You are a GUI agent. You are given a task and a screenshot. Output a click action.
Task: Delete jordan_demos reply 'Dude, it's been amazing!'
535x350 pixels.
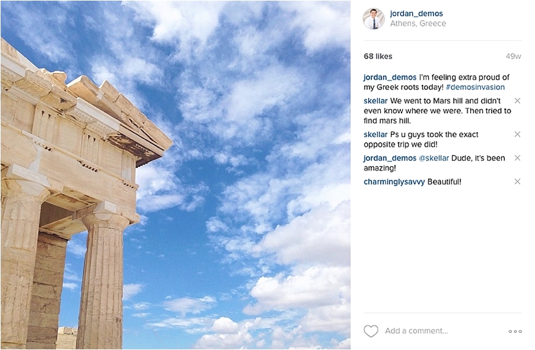pyautogui.click(x=517, y=158)
